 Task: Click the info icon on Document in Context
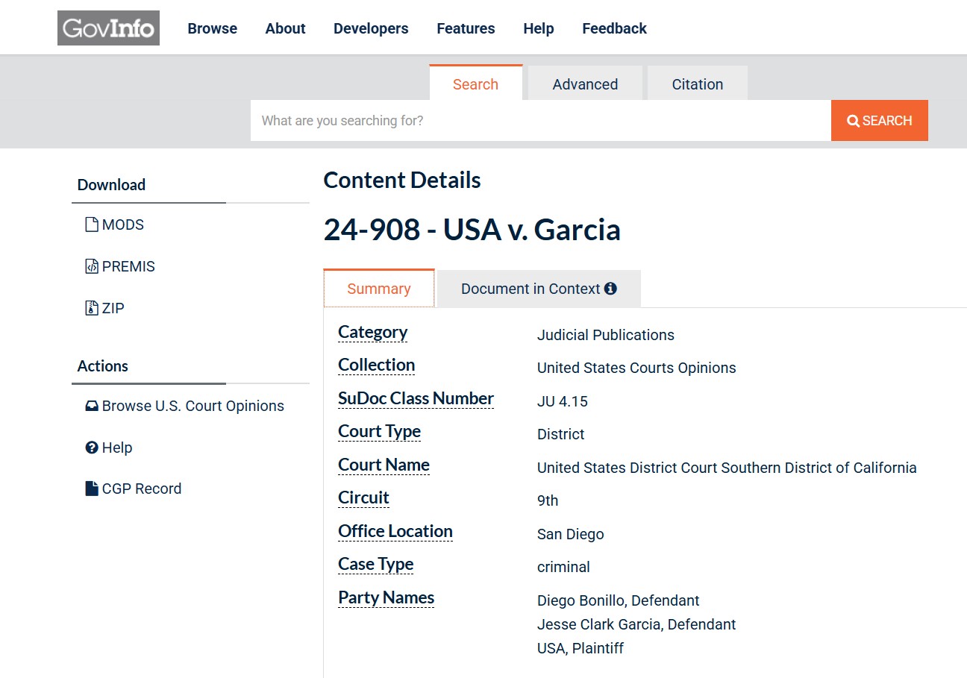point(610,289)
